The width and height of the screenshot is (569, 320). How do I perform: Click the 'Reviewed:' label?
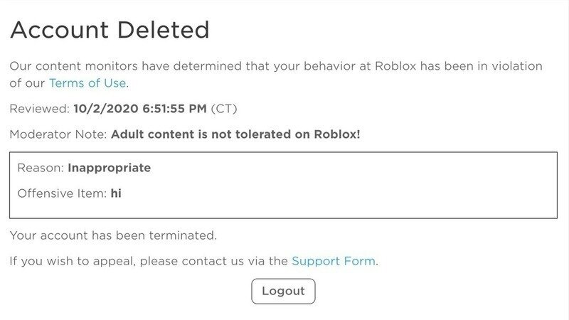tap(40, 109)
